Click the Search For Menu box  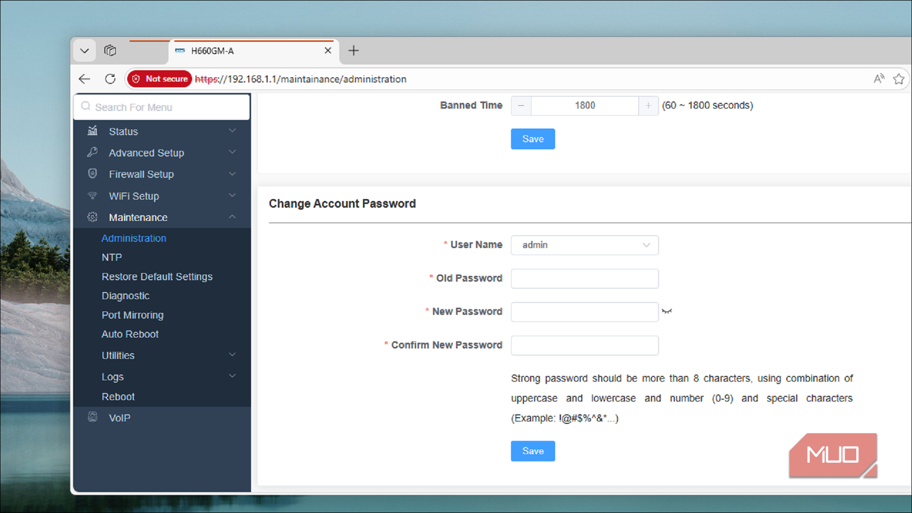162,107
